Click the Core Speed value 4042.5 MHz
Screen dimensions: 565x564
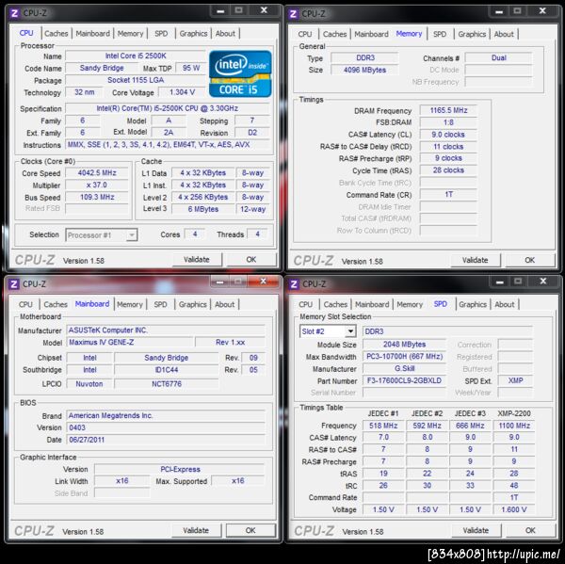coord(97,173)
